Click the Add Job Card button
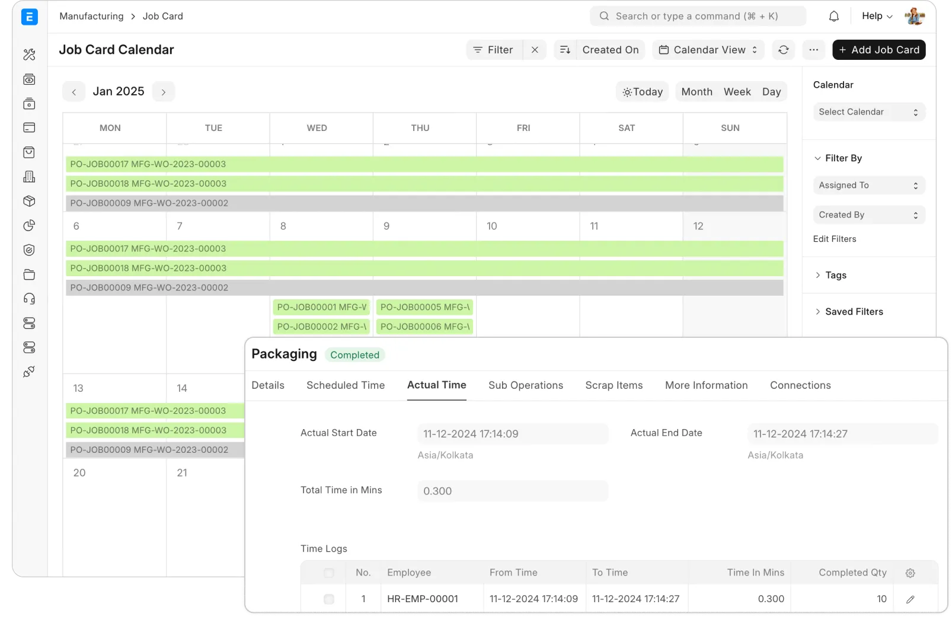The width and height of the screenshot is (952, 617). point(879,50)
